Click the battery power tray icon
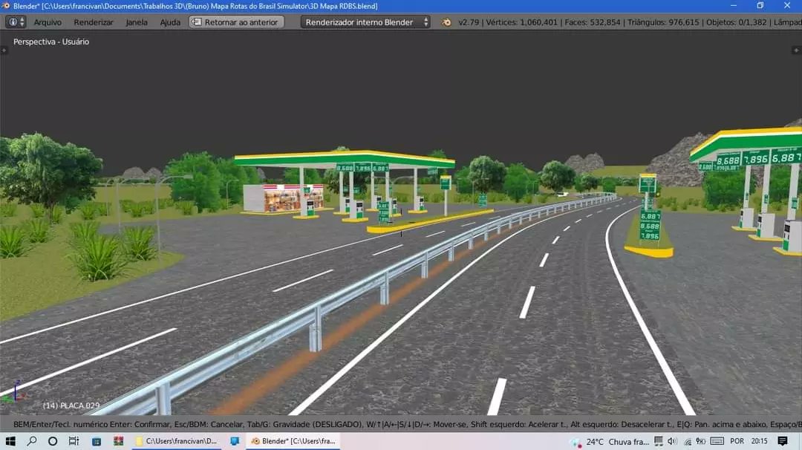This screenshot has width=802, height=450. 701,441
